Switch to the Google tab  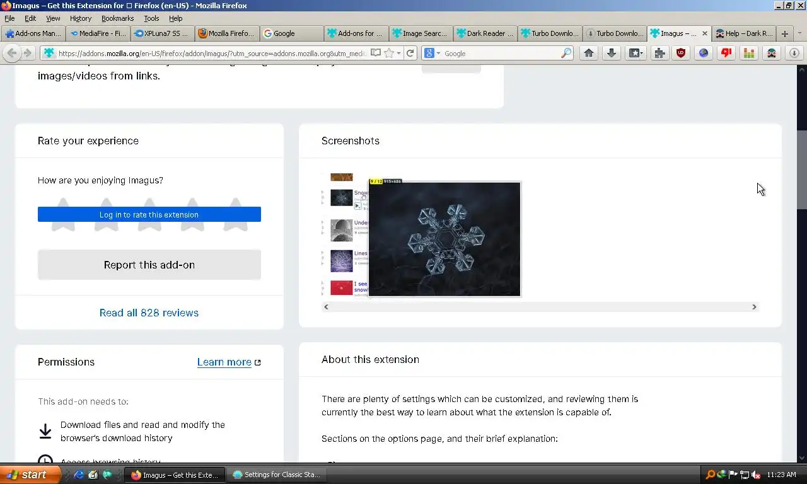[x=291, y=33]
